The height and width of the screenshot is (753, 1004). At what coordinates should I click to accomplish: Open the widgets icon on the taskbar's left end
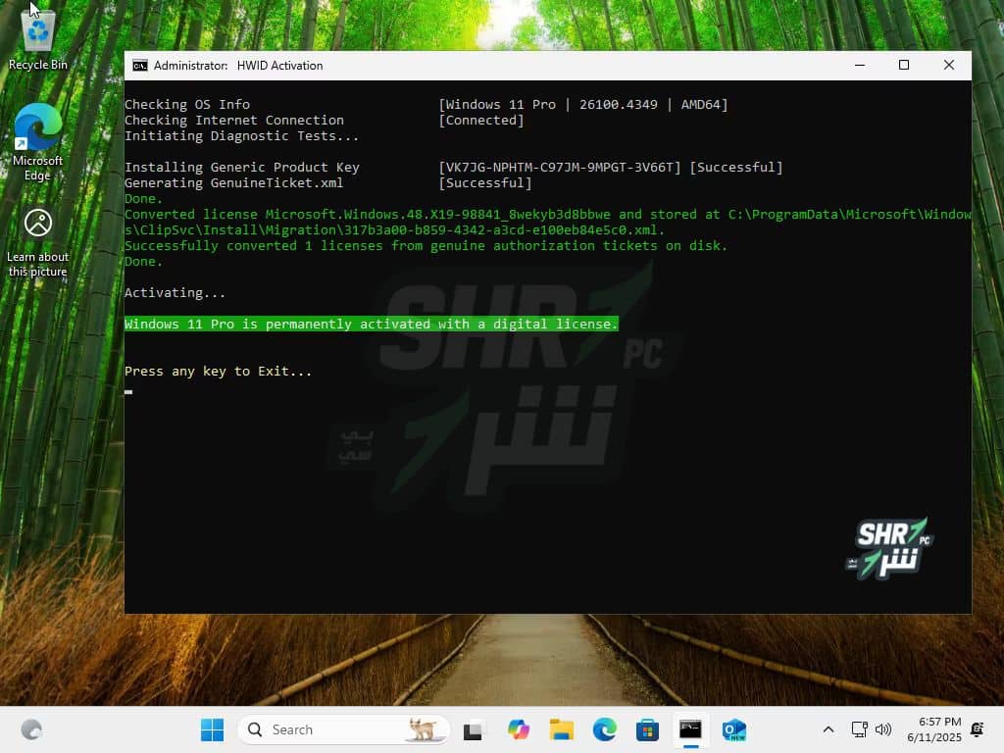tap(31, 729)
